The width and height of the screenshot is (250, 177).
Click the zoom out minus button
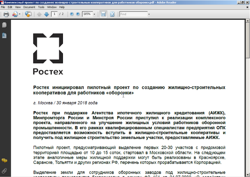(72, 14)
